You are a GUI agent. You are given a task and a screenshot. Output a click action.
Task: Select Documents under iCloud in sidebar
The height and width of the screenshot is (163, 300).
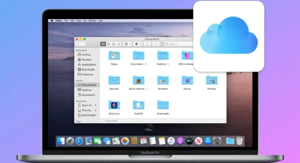click(87, 95)
